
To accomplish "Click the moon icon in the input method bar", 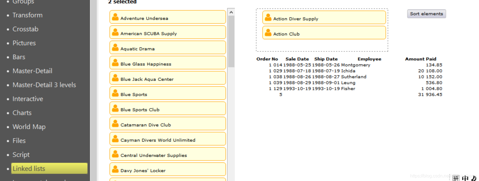I will (x=474, y=178).
